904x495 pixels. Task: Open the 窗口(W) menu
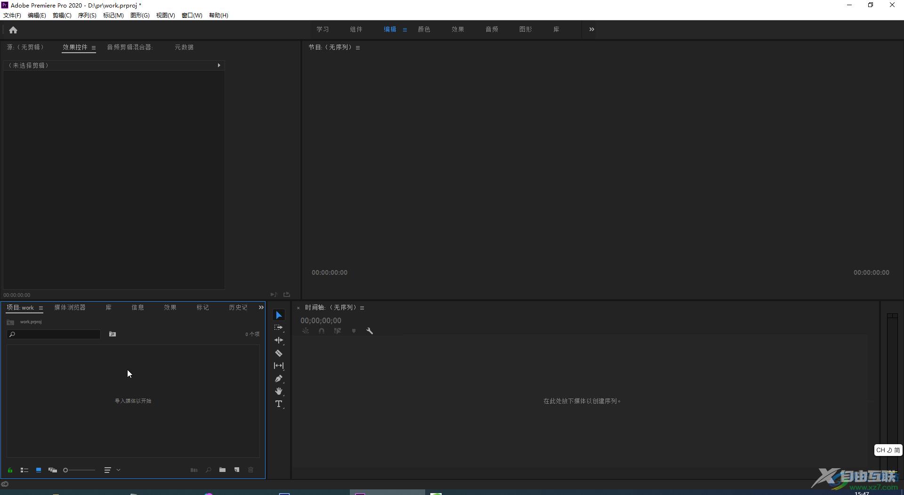coord(192,15)
